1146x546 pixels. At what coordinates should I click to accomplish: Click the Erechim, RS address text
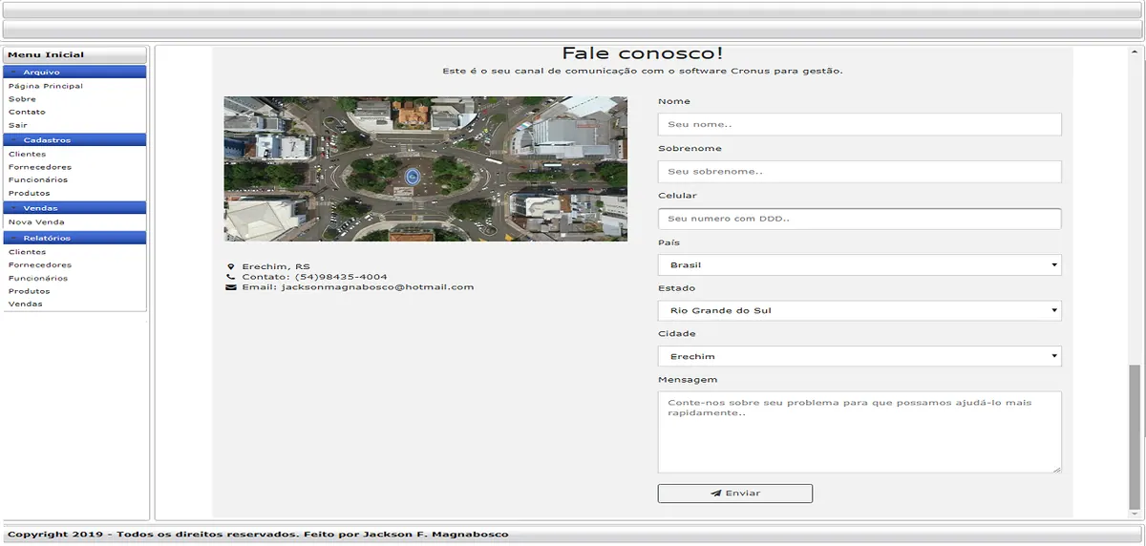276,266
